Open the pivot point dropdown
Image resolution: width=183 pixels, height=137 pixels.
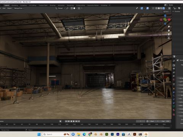[x=68, y=8]
